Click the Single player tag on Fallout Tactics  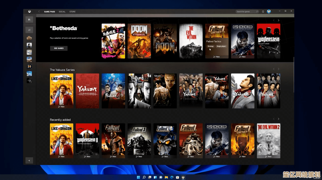(221, 46)
